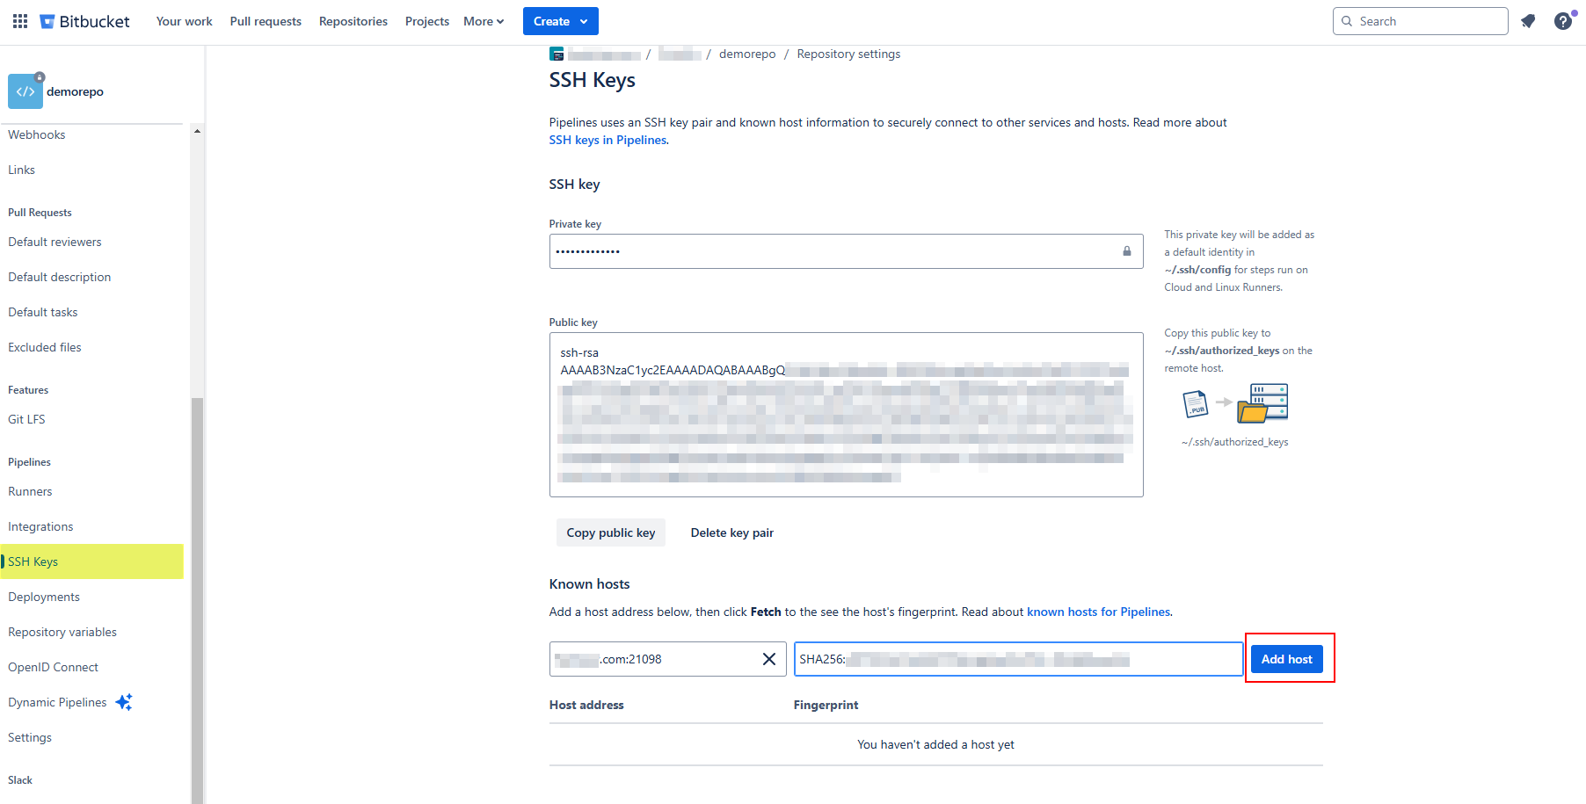The width and height of the screenshot is (1586, 804).
Task: Open the Create dropdown button
Action: (561, 21)
